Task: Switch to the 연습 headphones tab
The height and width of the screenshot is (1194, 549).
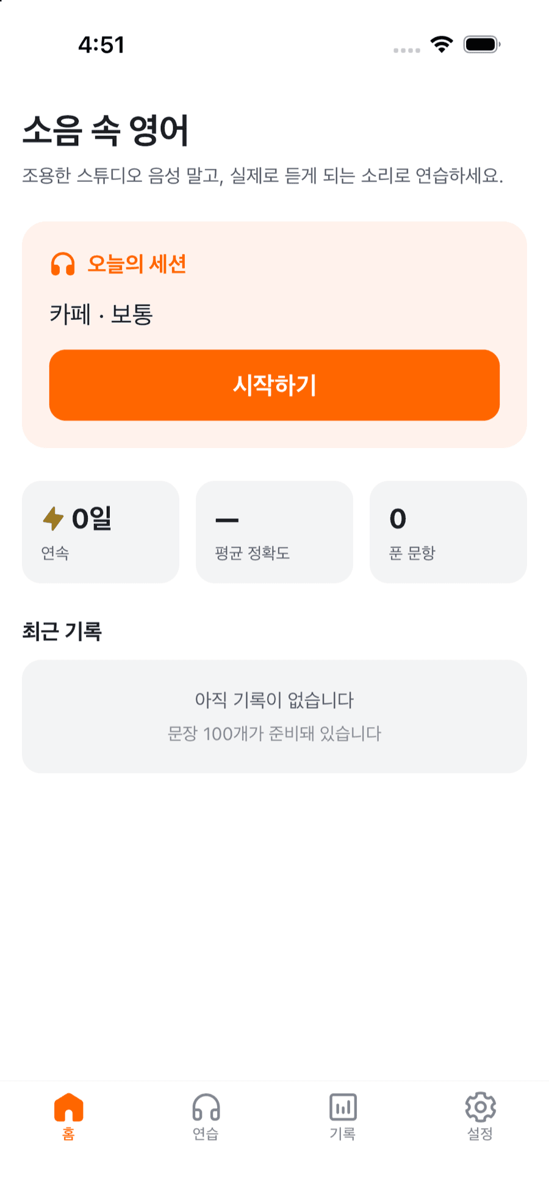Action: 206,1107
